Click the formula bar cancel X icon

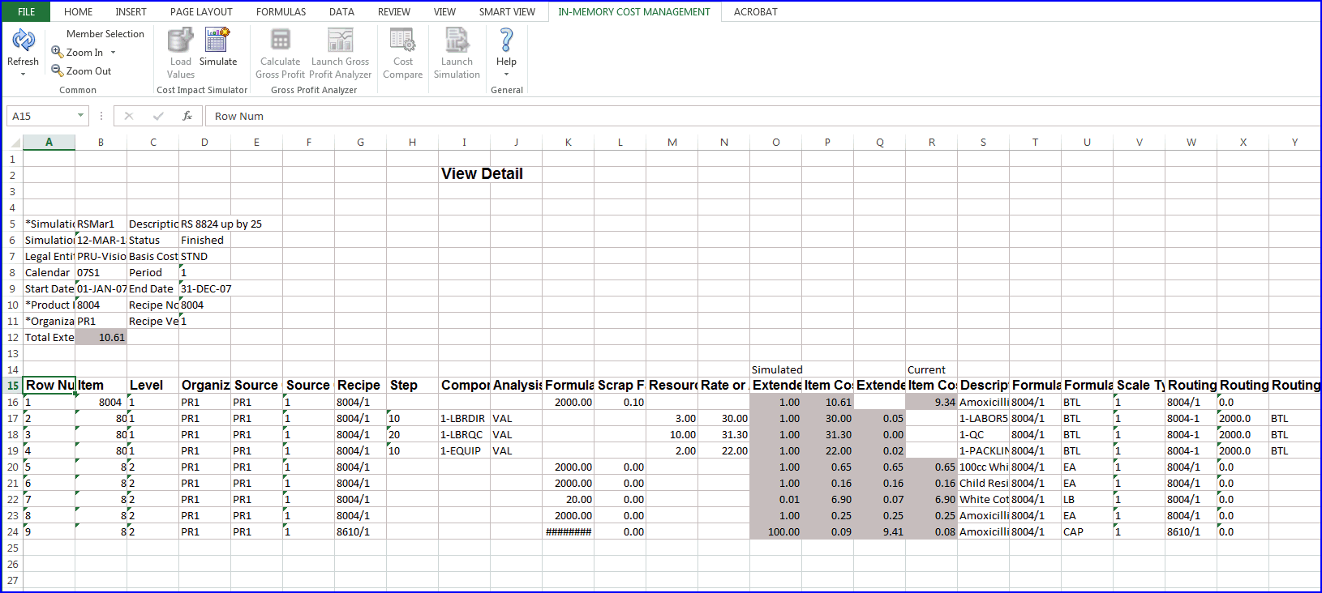coord(128,116)
